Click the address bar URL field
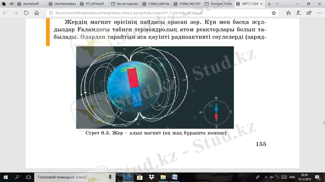This screenshot has height=182, width=325. [162, 13]
